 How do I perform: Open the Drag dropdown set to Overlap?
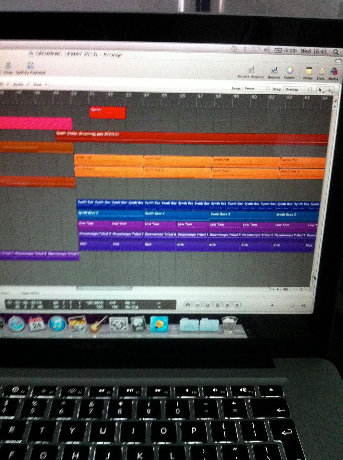(297, 89)
